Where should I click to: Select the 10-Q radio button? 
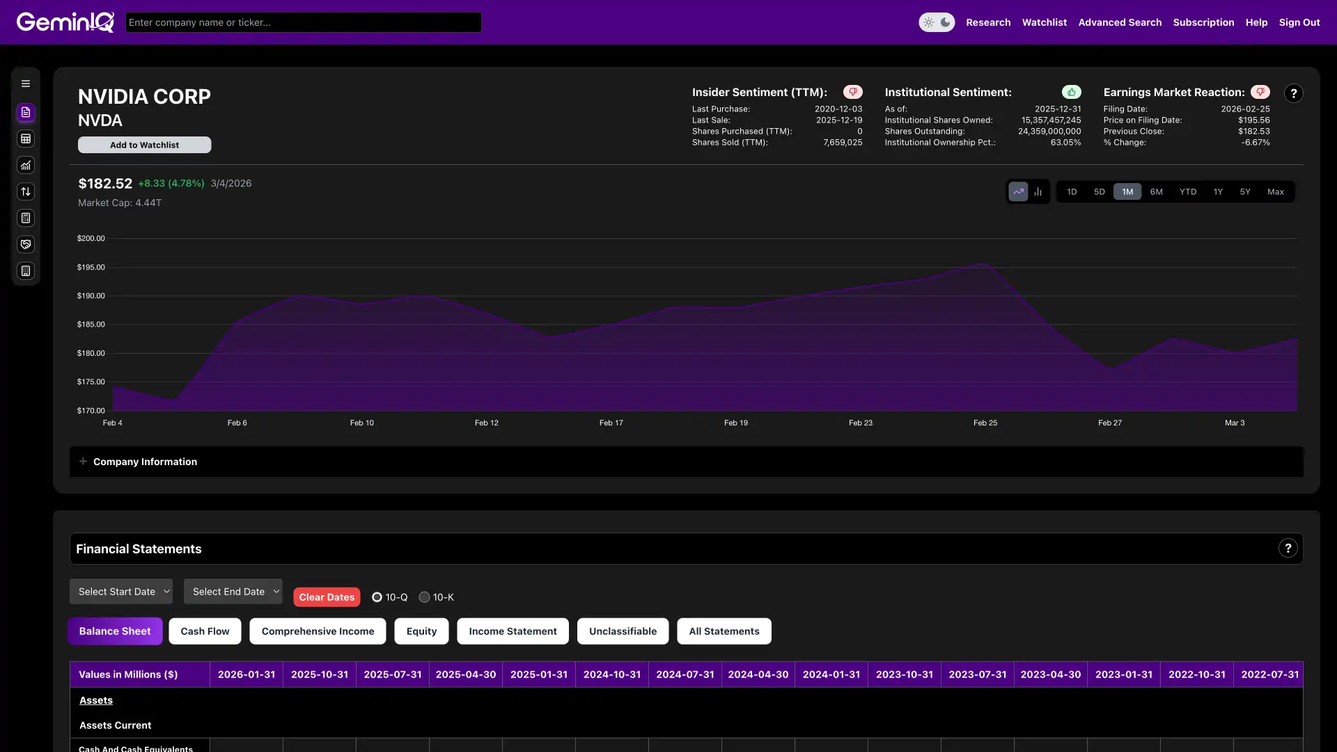377,597
